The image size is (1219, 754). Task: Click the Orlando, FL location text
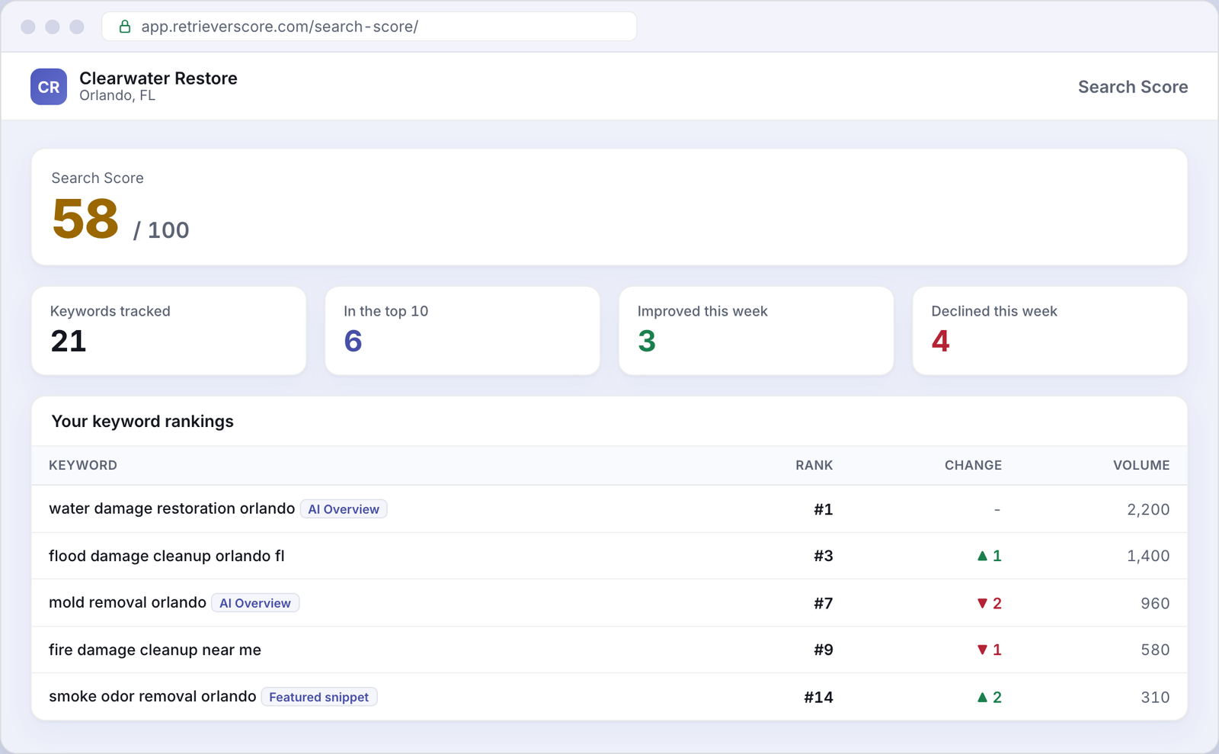(x=117, y=95)
